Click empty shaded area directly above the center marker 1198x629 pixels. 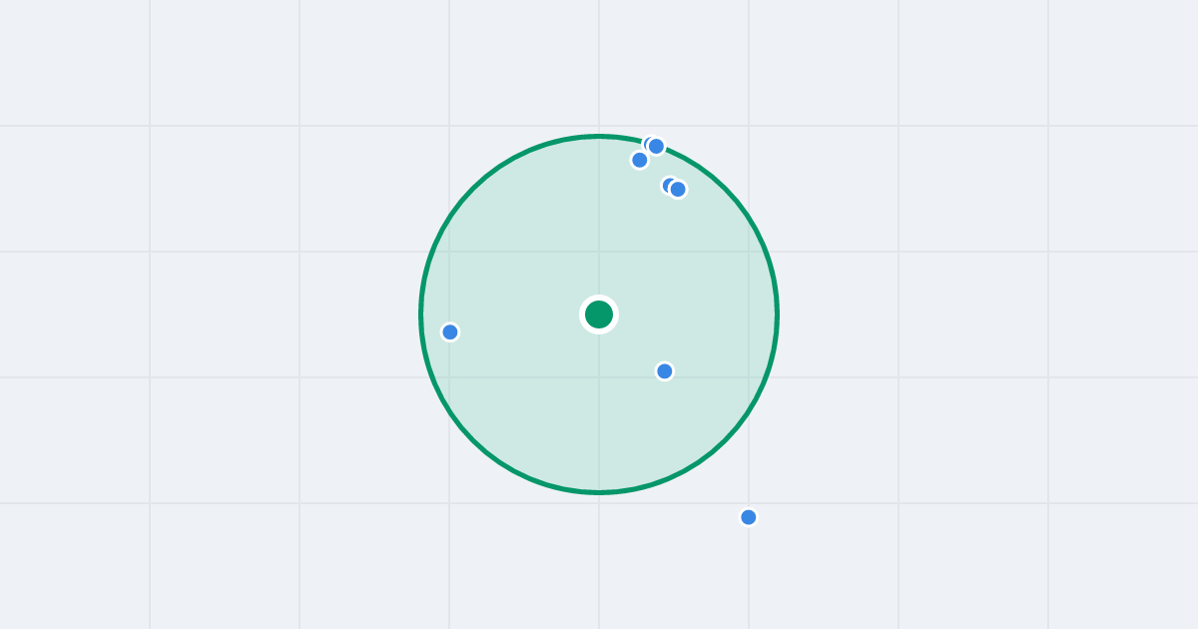[x=599, y=225]
